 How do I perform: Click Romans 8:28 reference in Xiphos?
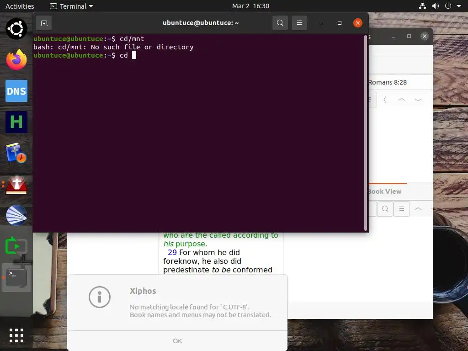pyautogui.click(x=388, y=82)
